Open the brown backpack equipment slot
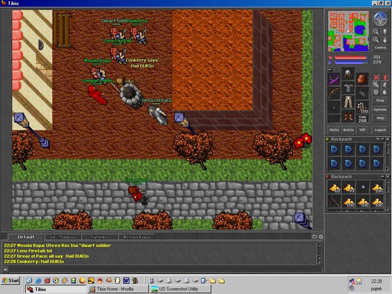The height and width of the screenshot is (294, 392). click(362, 79)
